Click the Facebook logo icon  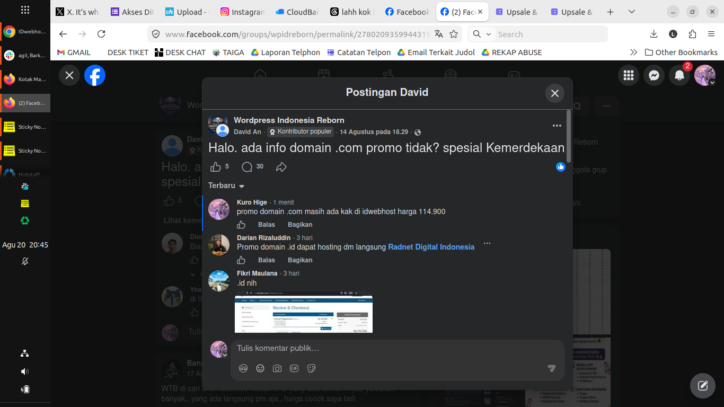tap(95, 75)
